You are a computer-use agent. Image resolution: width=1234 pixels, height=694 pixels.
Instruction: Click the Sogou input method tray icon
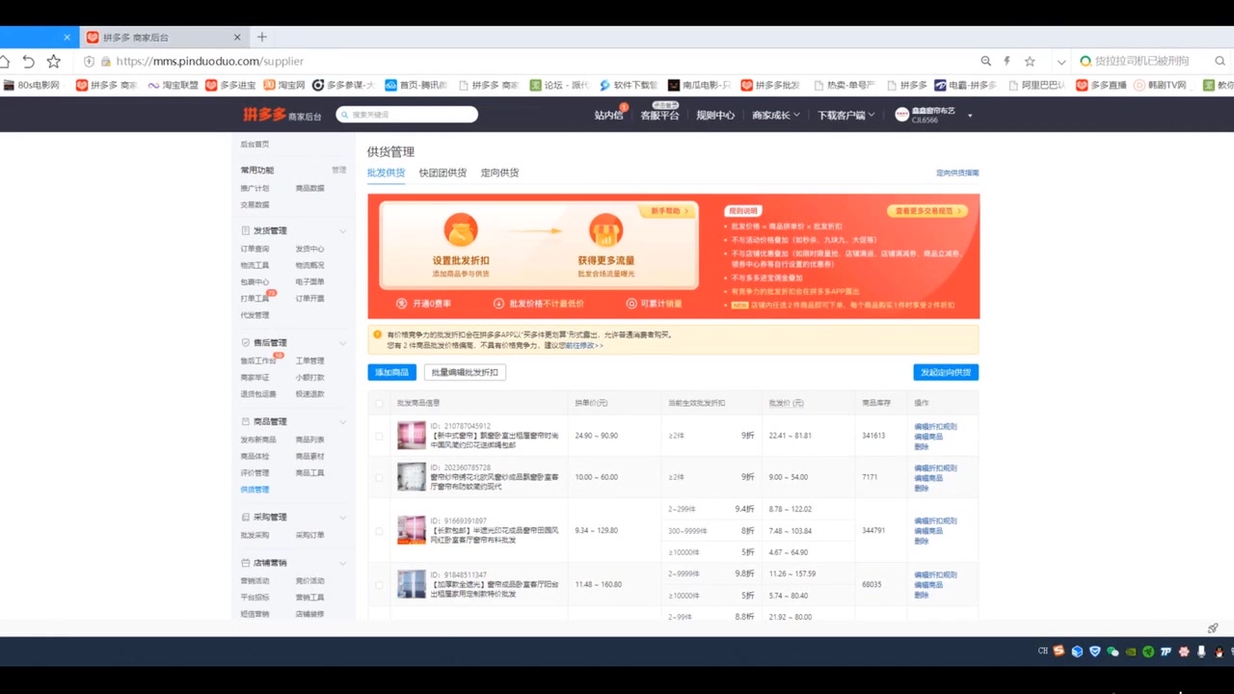[x=1060, y=652]
